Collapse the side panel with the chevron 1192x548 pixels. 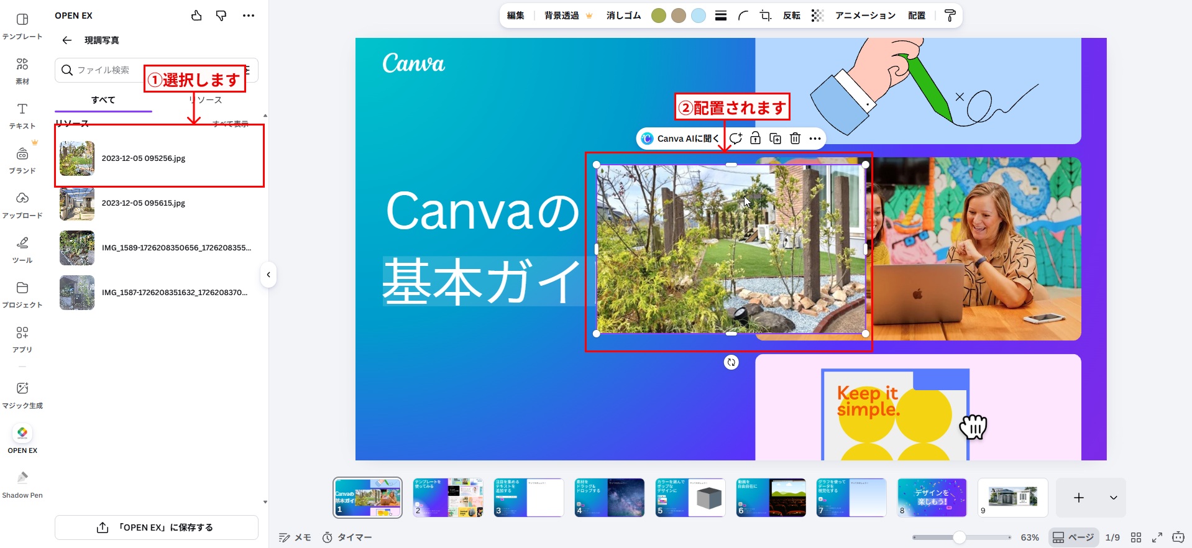pyautogui.click(x=268, y=275)
